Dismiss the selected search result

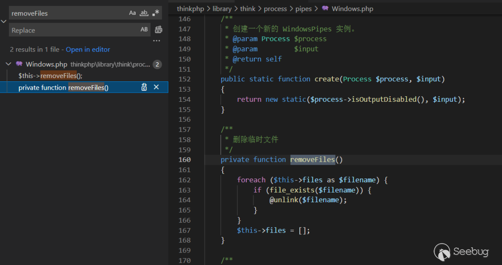point(157,87)
